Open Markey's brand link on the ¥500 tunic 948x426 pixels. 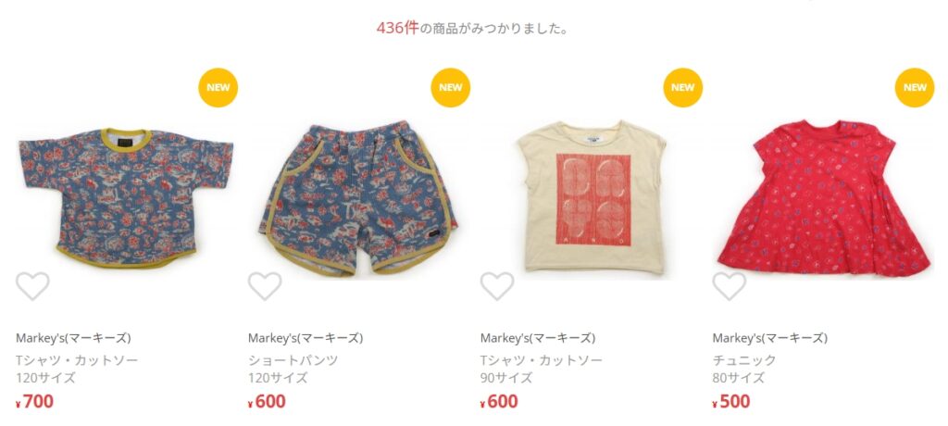769,338
